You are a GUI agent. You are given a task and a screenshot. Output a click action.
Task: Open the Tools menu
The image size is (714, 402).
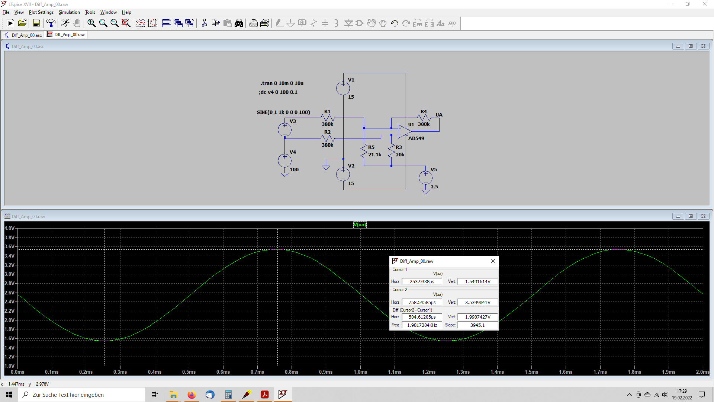tap(90, 12)
